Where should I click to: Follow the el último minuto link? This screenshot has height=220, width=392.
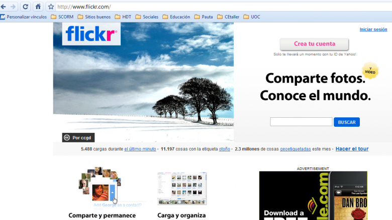(x=140, y=149)
